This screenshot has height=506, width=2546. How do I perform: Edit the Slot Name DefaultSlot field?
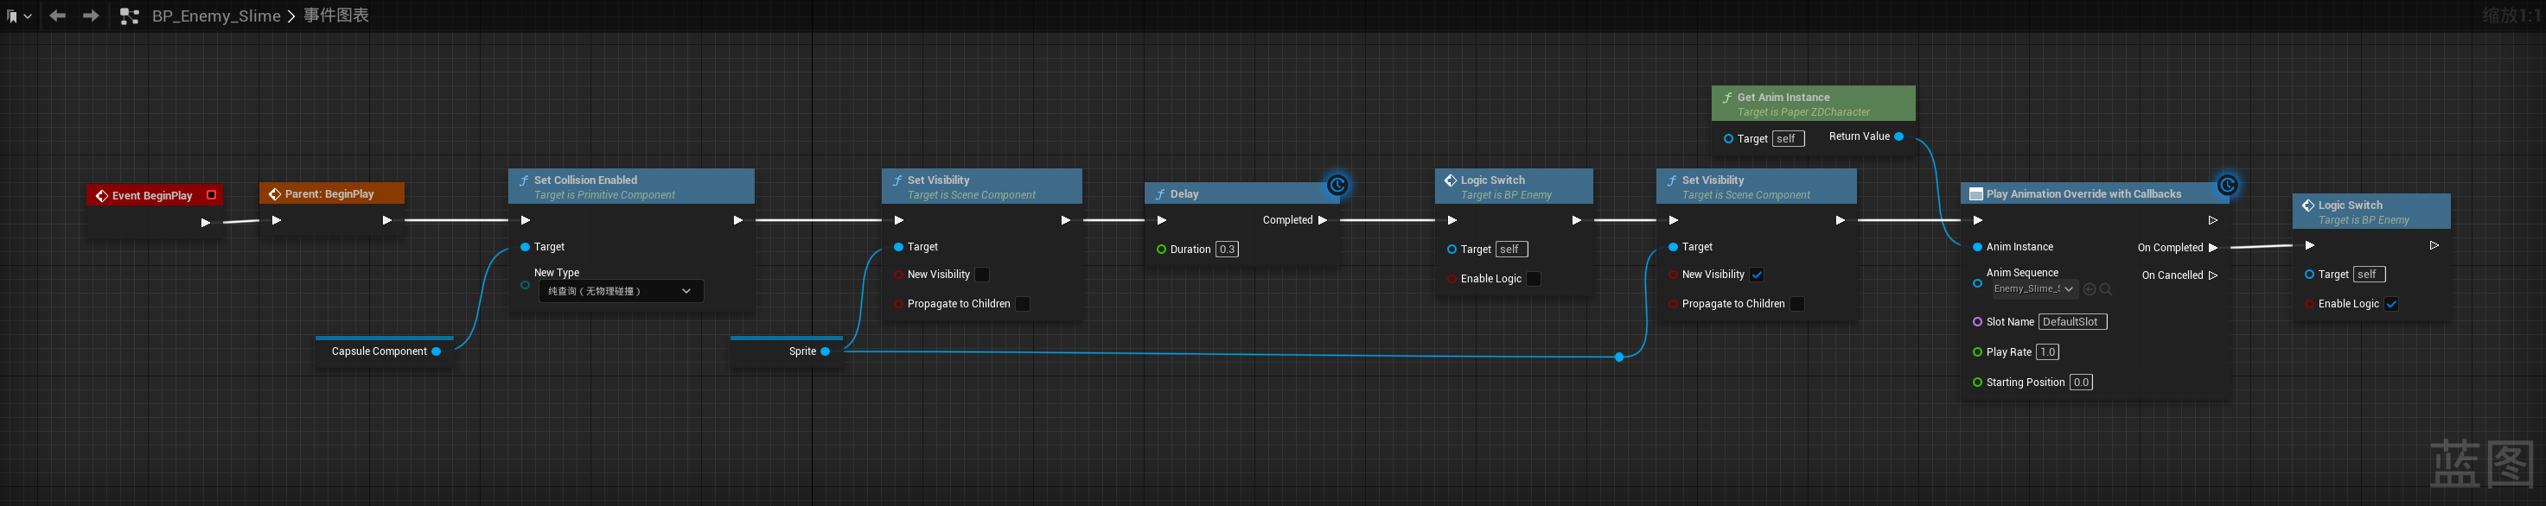[x=2072, y=321]
